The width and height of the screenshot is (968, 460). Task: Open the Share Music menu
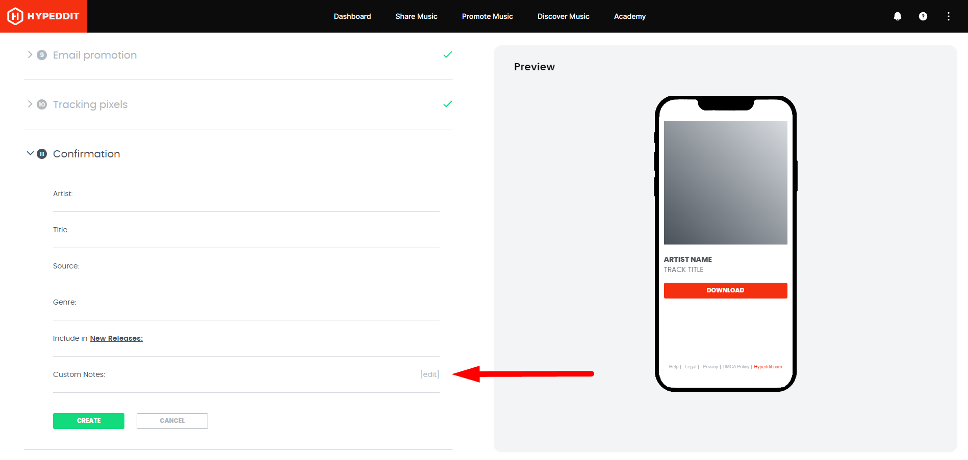coord(416,16)
